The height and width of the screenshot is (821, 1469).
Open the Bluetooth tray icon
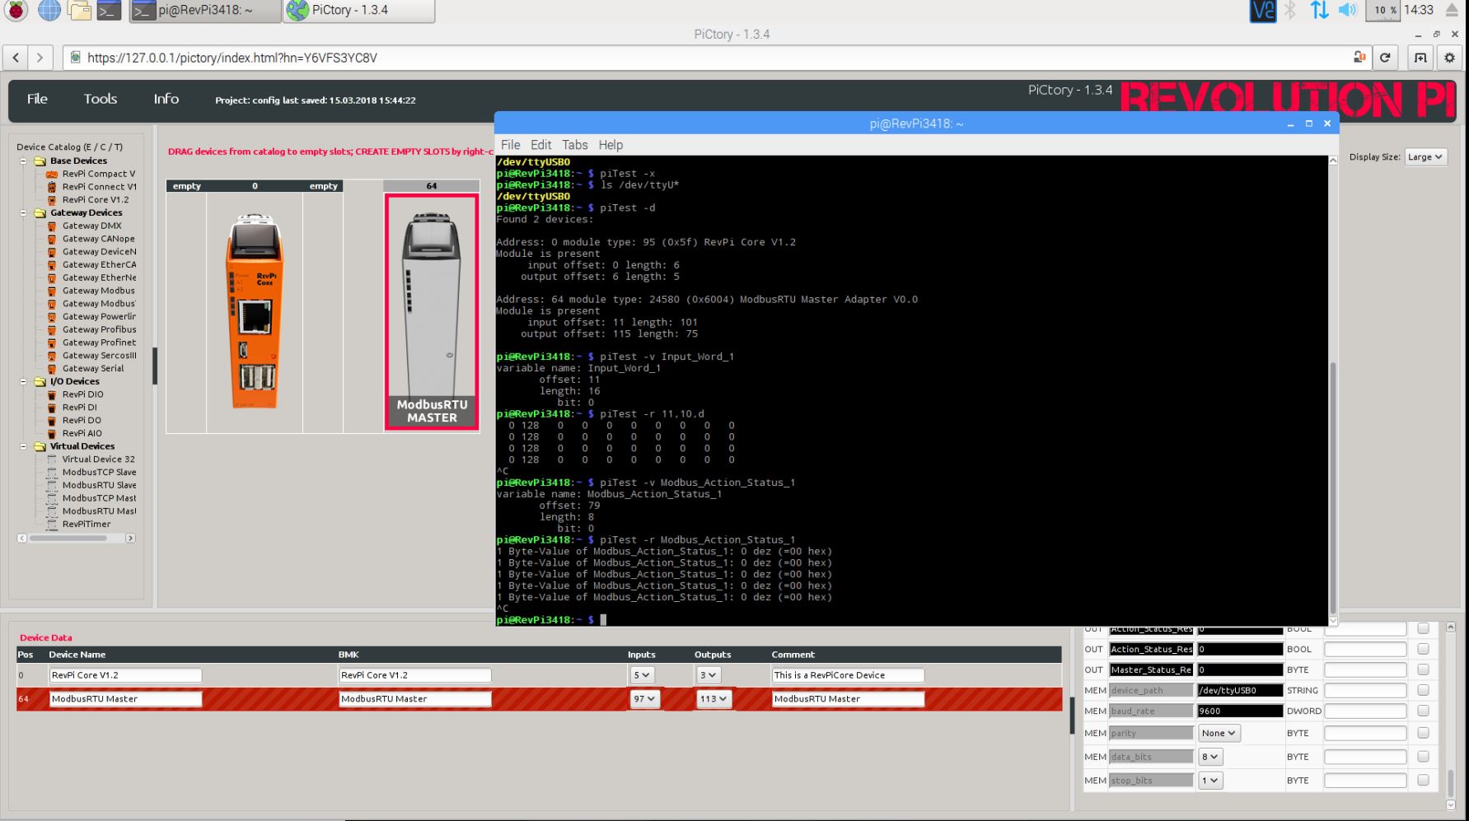(x=1291, y=10)
